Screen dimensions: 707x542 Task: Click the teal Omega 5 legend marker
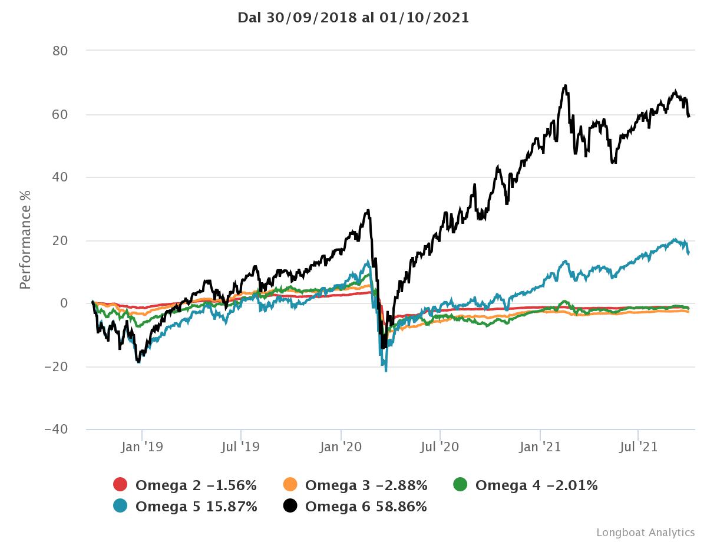tap(120, 506)
